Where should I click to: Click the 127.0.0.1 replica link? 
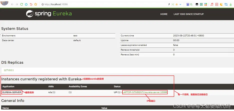(9, 70)
